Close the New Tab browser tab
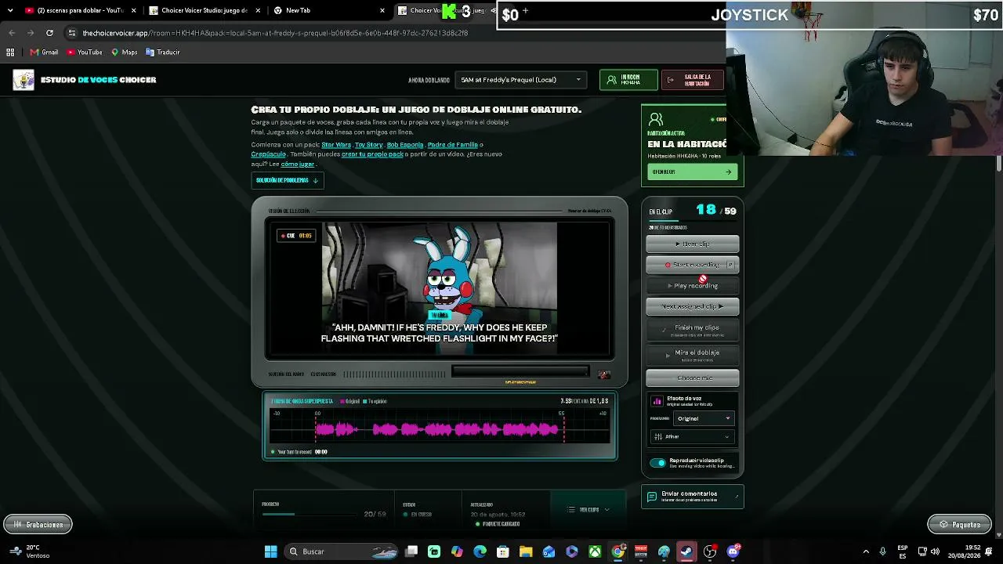The height and width of the screenshot is (564, 1003). coord(382,10)
